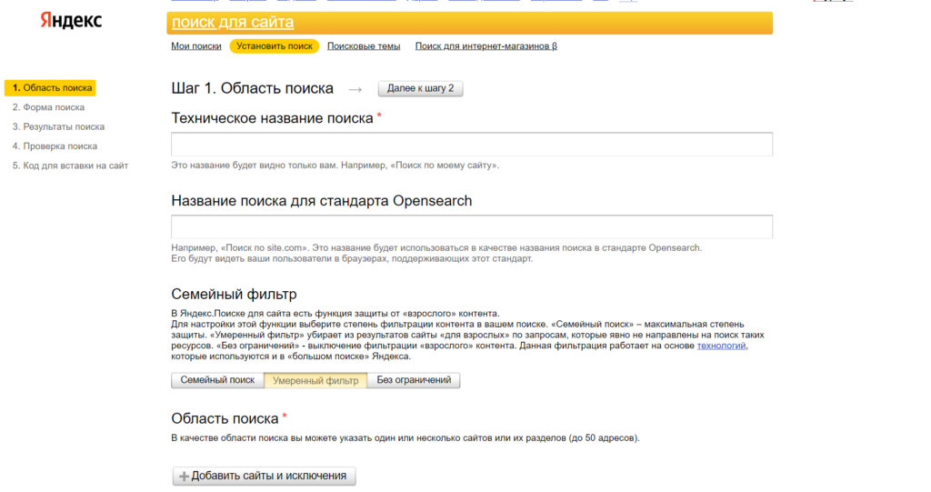931x492 pixels.
Task: Click the 'Название поиска для стандарта Opensearch' heading
Action: [x=322, y=201]
